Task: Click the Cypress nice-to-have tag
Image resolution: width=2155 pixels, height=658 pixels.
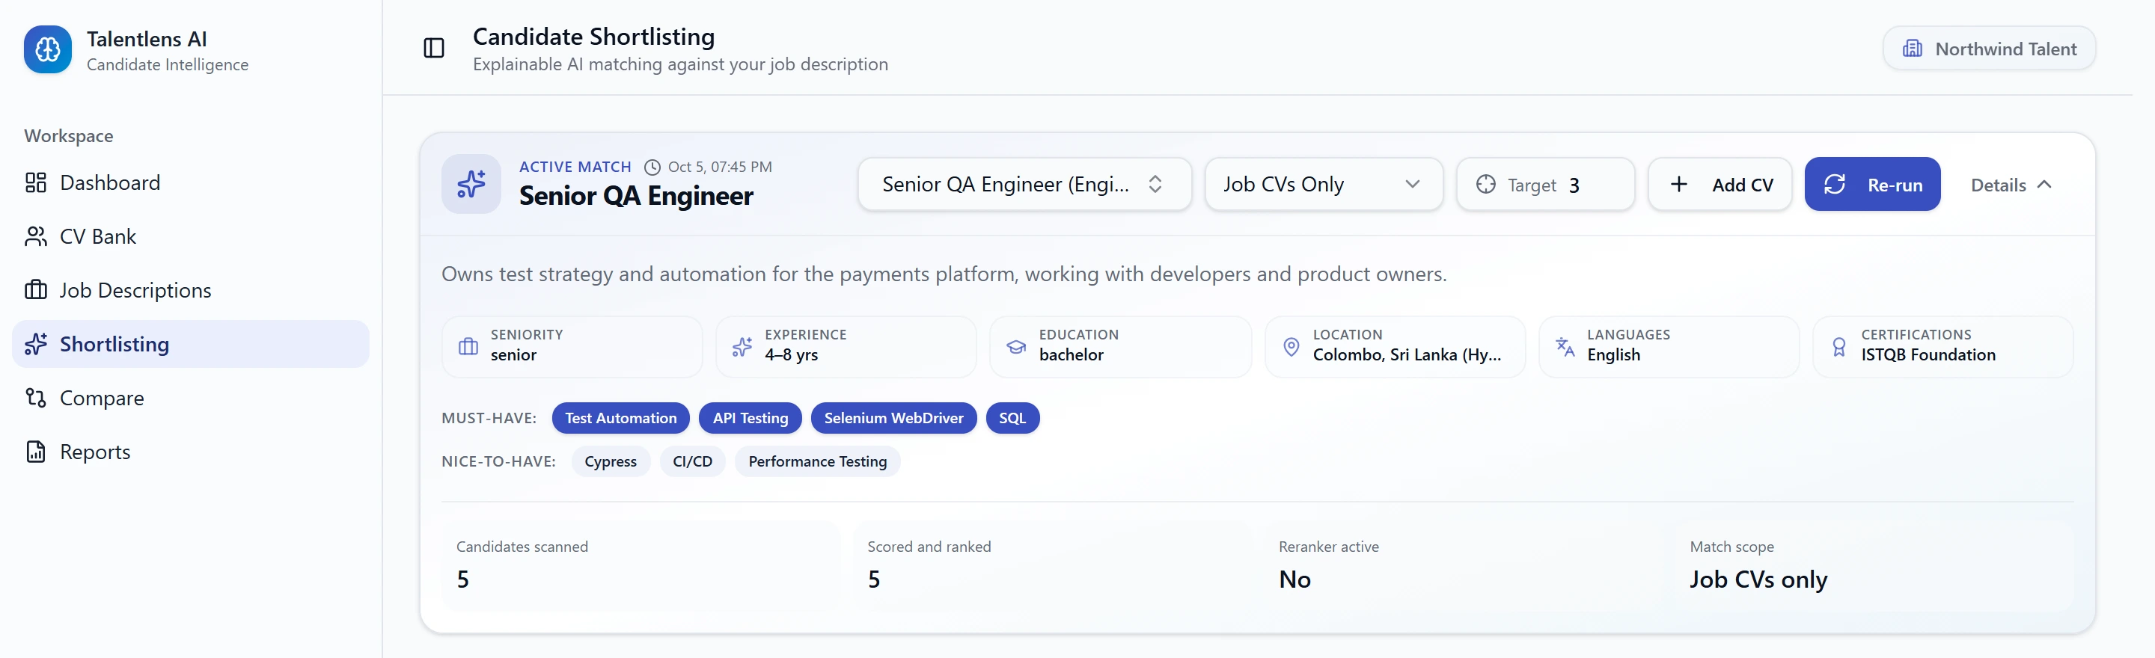Action: [x=611, y=461]
